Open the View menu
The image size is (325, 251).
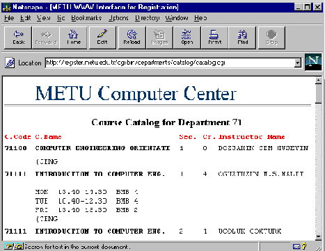click(x=43, y=18)
